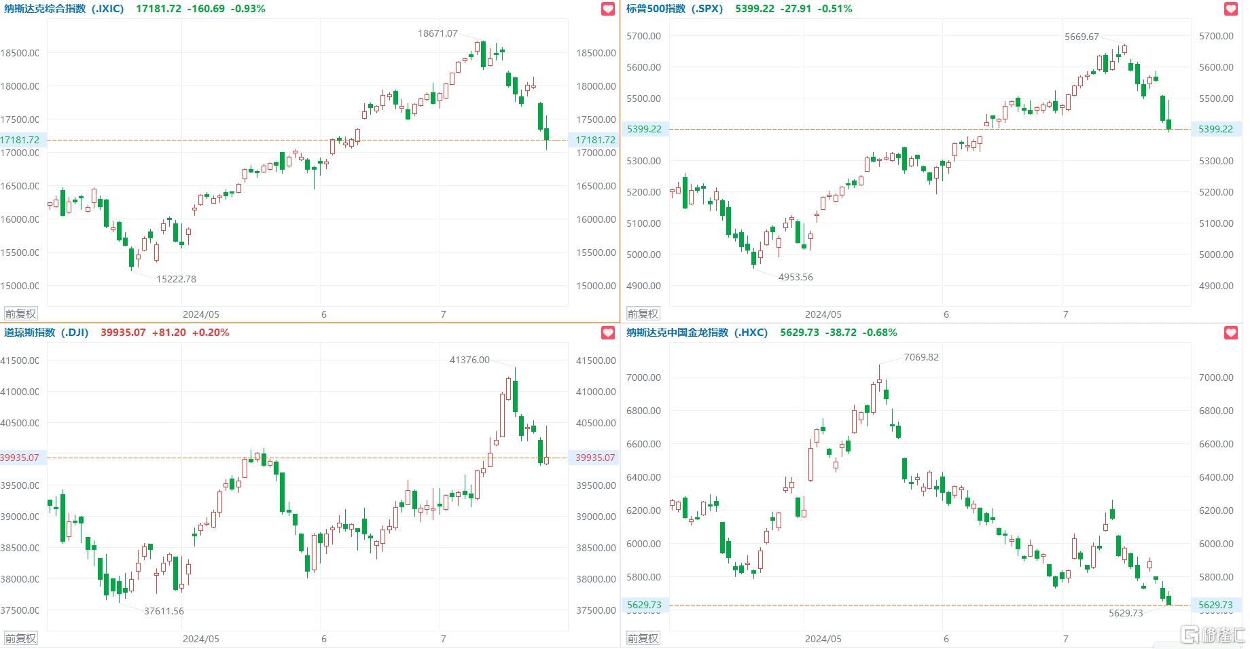Click Dow Jones change value +81.20

click(168, 333)
